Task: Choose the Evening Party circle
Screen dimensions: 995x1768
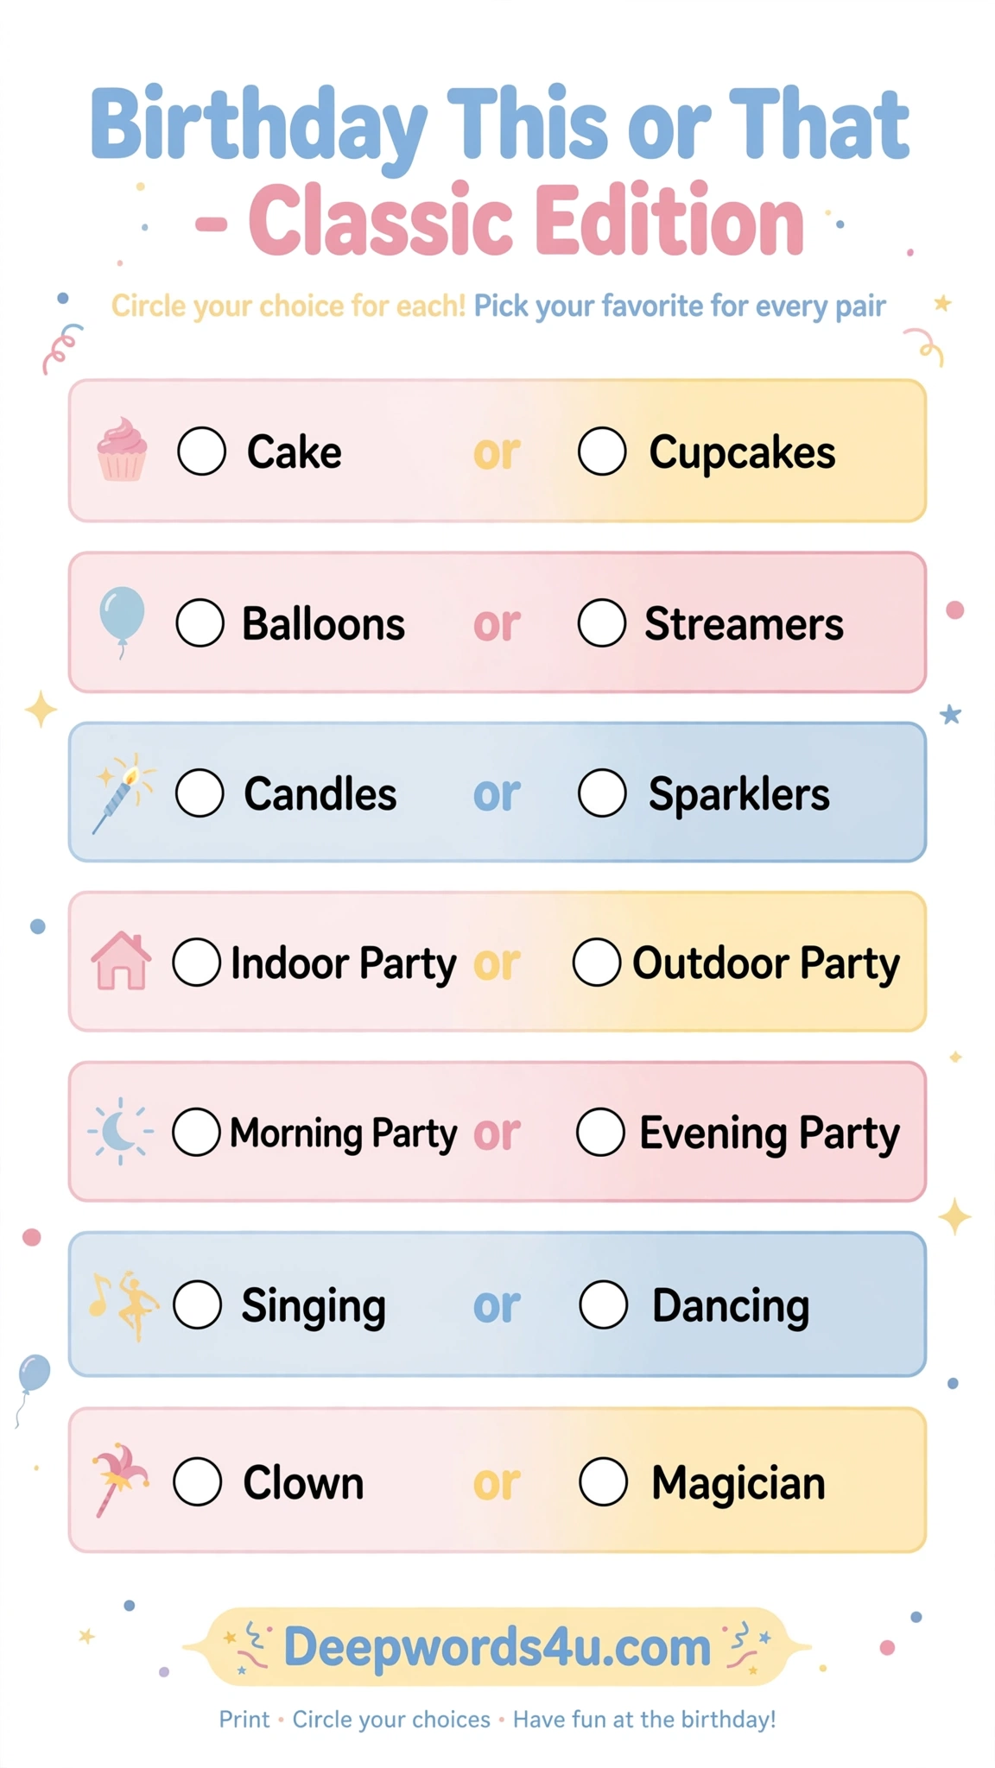Action: [601, 1132]
